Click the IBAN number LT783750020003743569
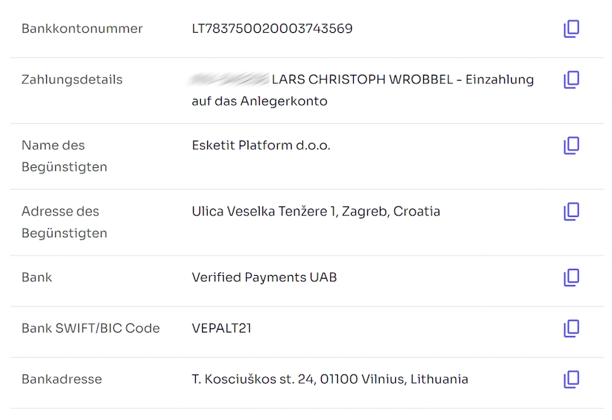This screenshot has height=420, width=612. (272, 29)
